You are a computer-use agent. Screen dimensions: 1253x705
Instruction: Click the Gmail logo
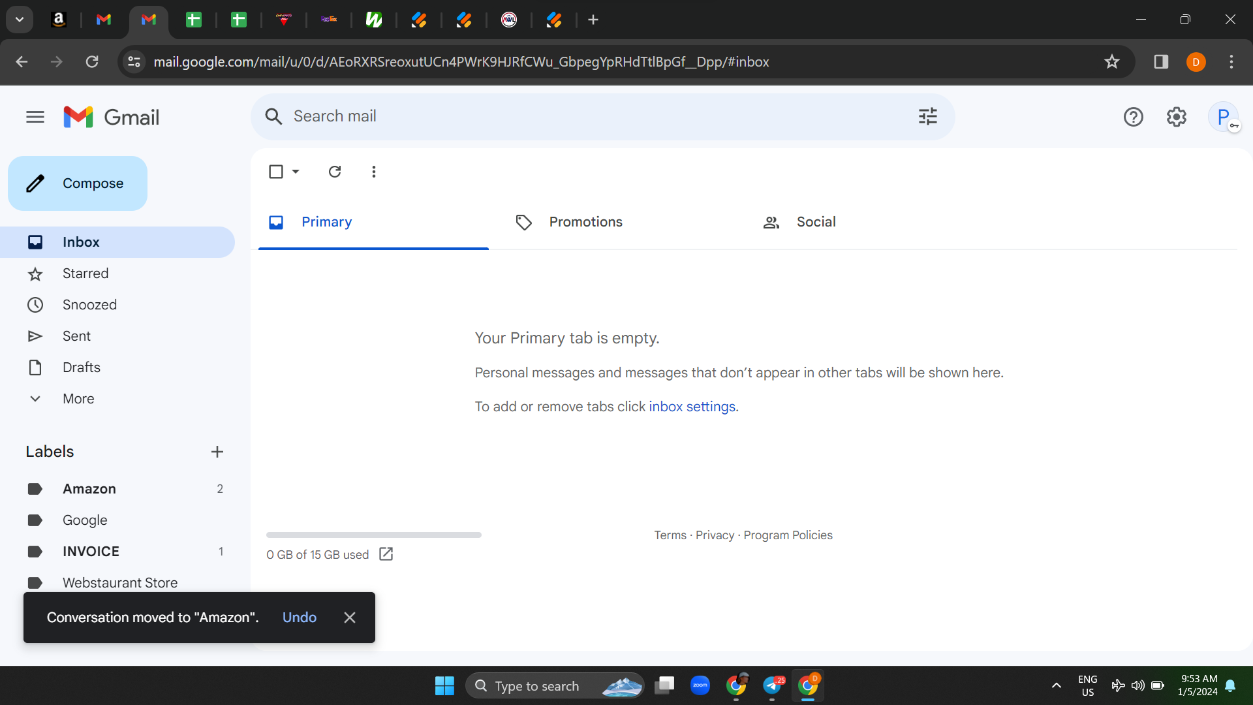point(112,117)
